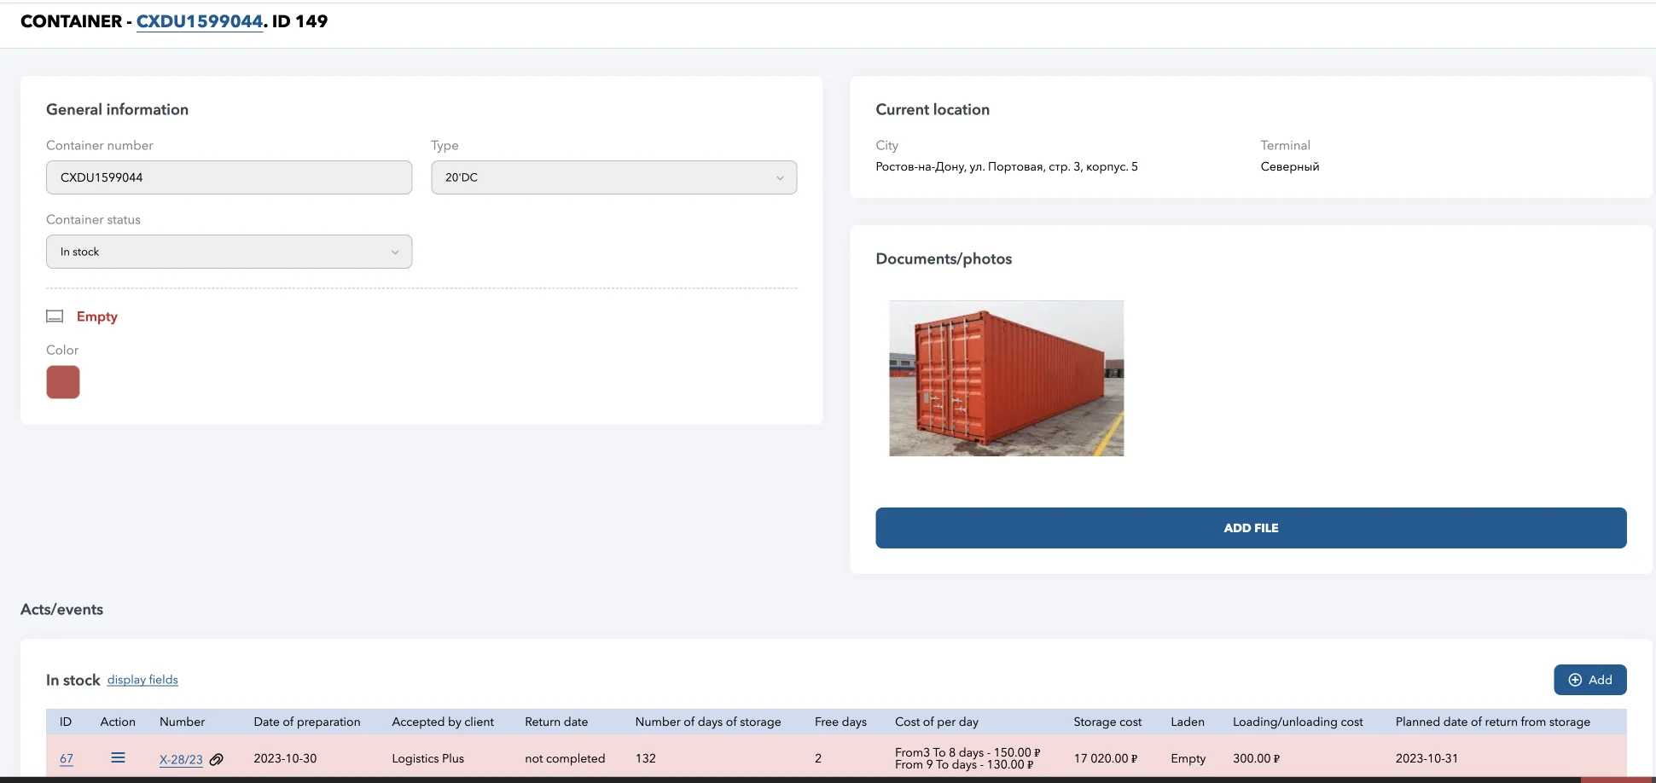1656x783 pixels.
Task: Follow the X-28/23 number link
Action: pyautogui.click(x=181, y=759)
